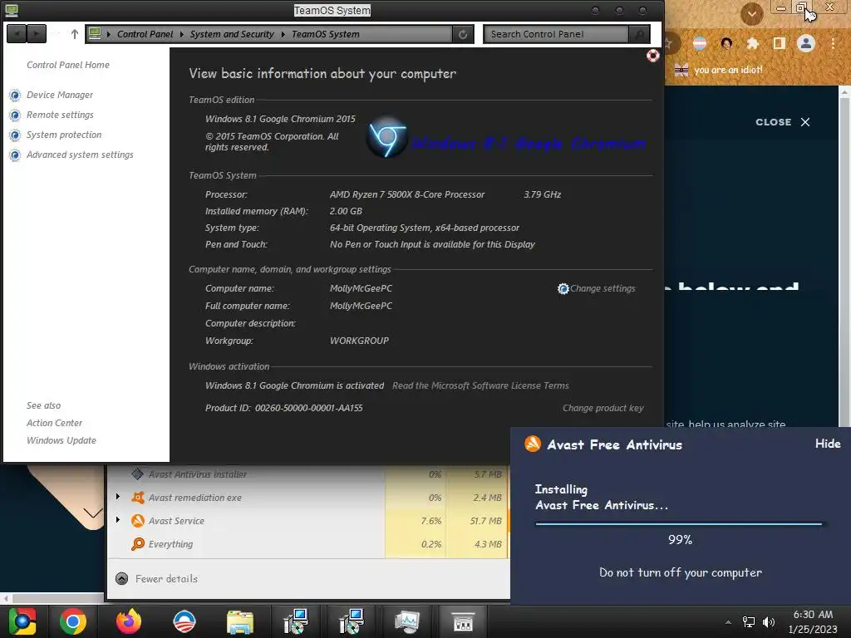The height and width of the screenshot is (638, 851).
Task: Open the Action Center link
Action: click(54, 423)
